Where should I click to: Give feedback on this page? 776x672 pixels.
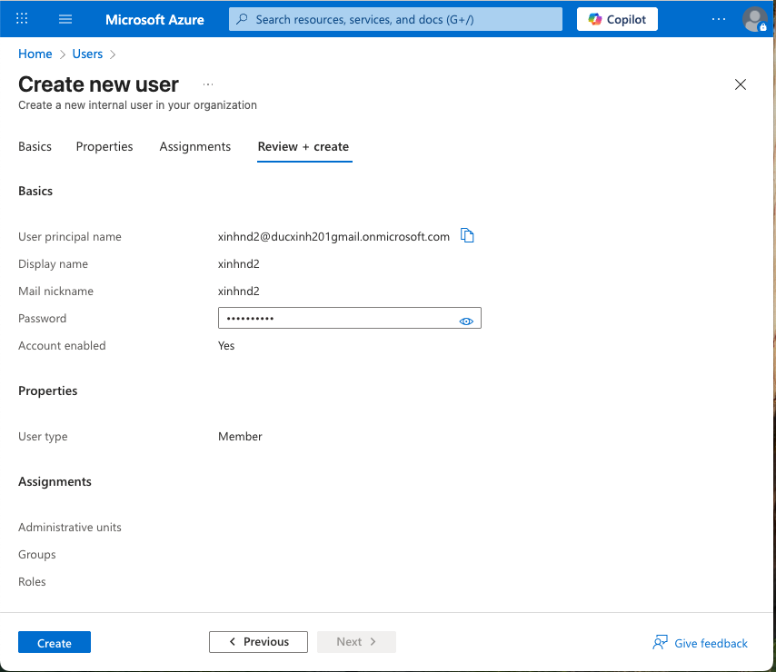[x=711, y=642]
